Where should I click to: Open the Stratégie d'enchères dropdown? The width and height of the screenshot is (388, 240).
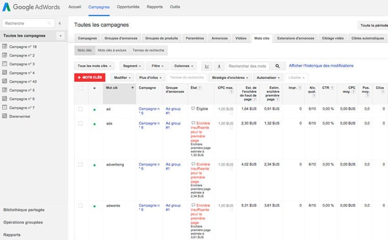click(x=230, y=77)
